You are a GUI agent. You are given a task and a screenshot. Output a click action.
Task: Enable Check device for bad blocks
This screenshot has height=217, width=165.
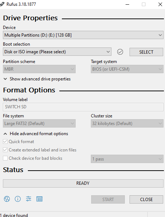[5, 158]
